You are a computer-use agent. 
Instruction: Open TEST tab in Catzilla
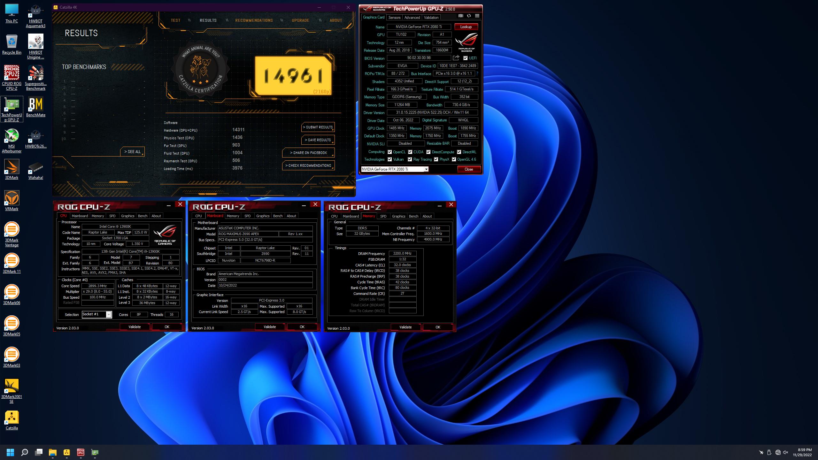pos(175,20)
